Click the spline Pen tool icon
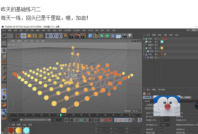This screenshot has height=134, width=198. tap(96, 36)
